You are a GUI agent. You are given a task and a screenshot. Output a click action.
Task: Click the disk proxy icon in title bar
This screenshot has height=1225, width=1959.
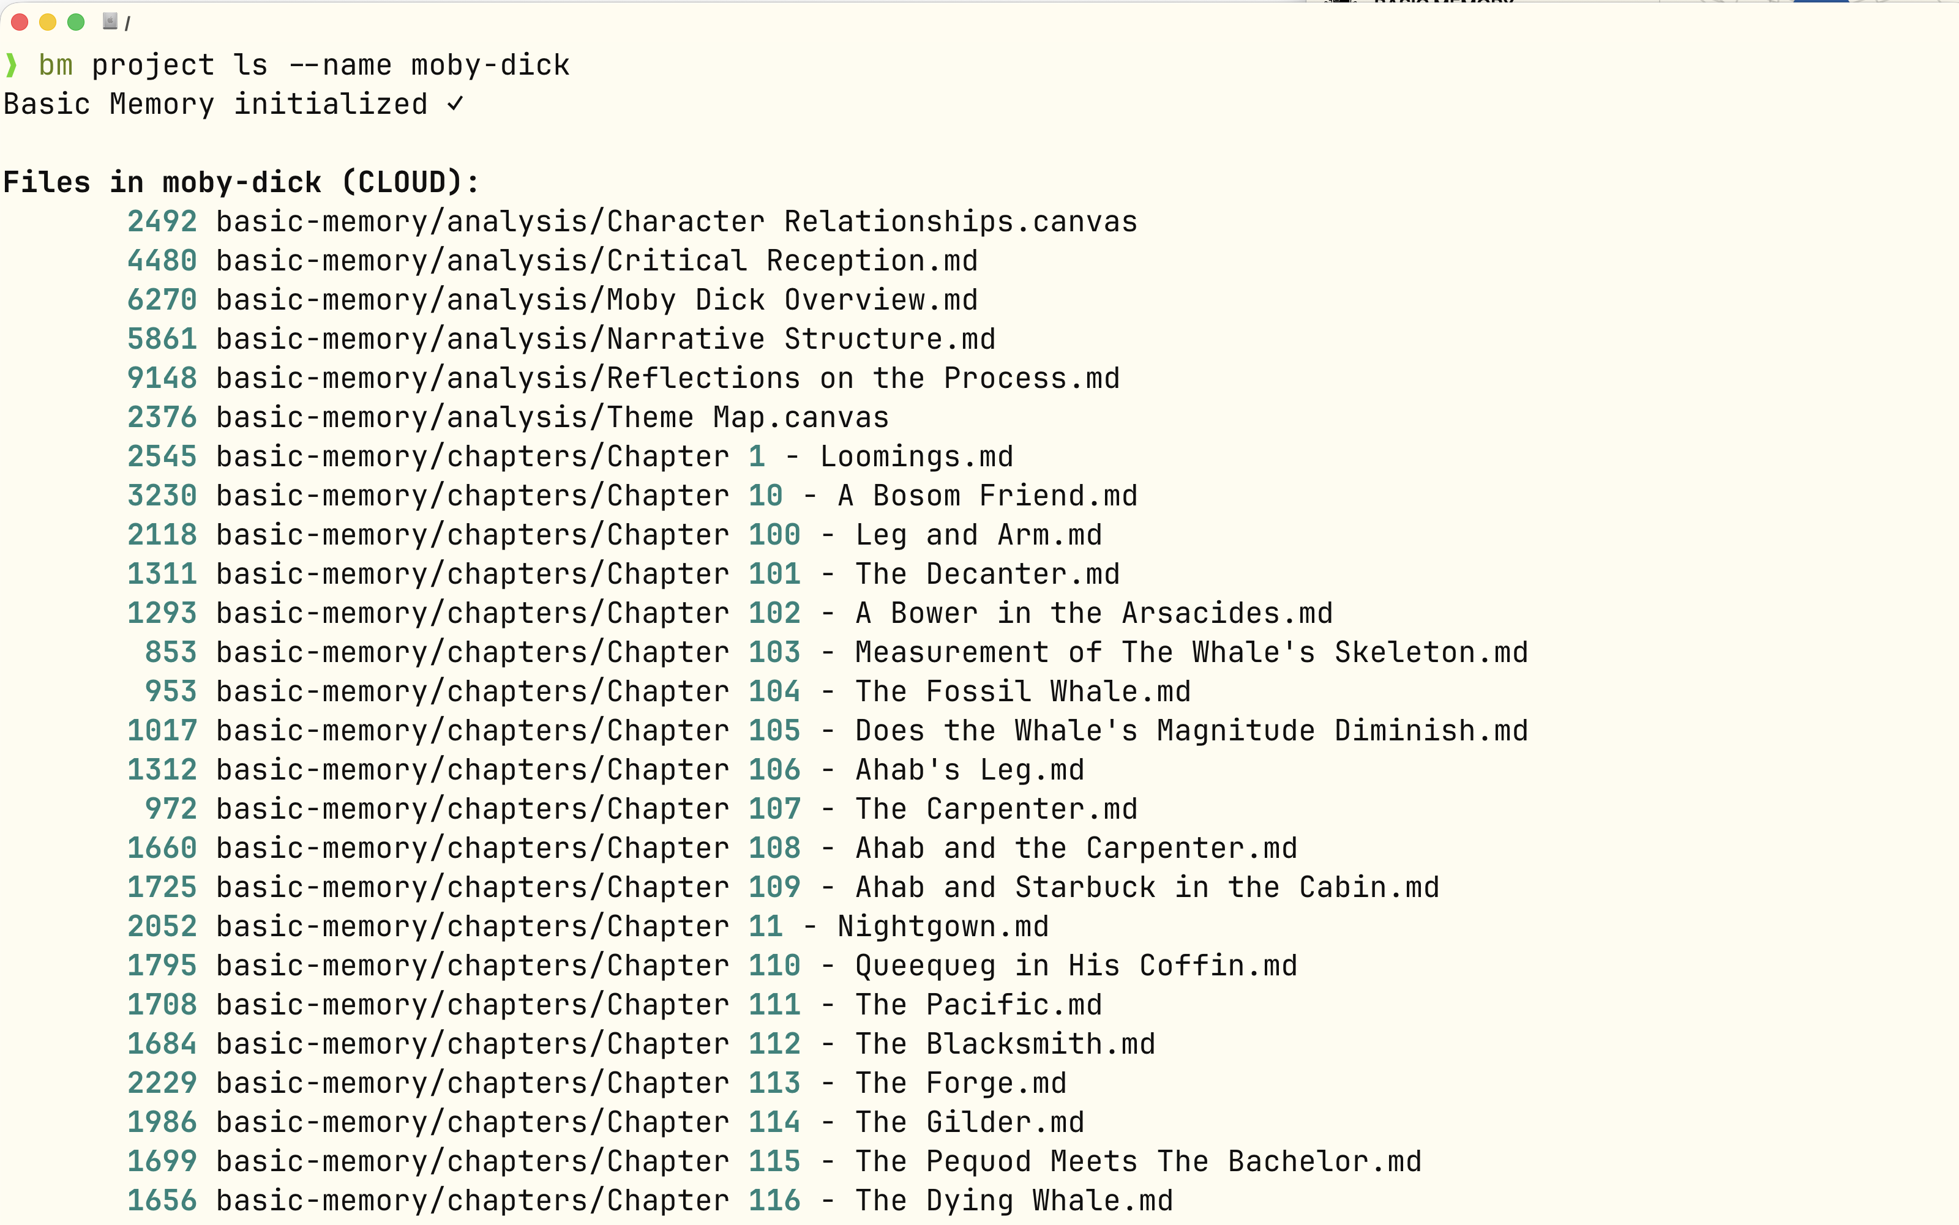tap(110, 21)
